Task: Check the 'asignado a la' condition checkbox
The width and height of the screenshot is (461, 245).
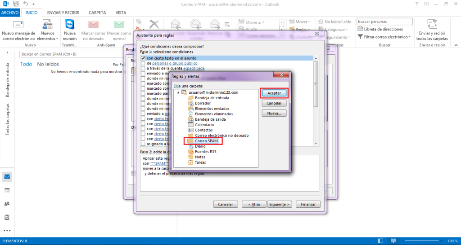Action: pos(143,144)
